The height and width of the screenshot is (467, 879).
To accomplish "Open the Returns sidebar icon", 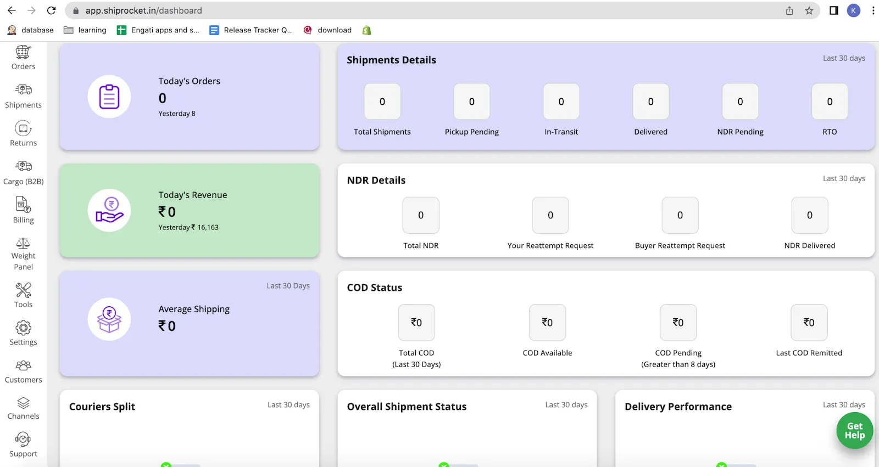I will [23, 129].
